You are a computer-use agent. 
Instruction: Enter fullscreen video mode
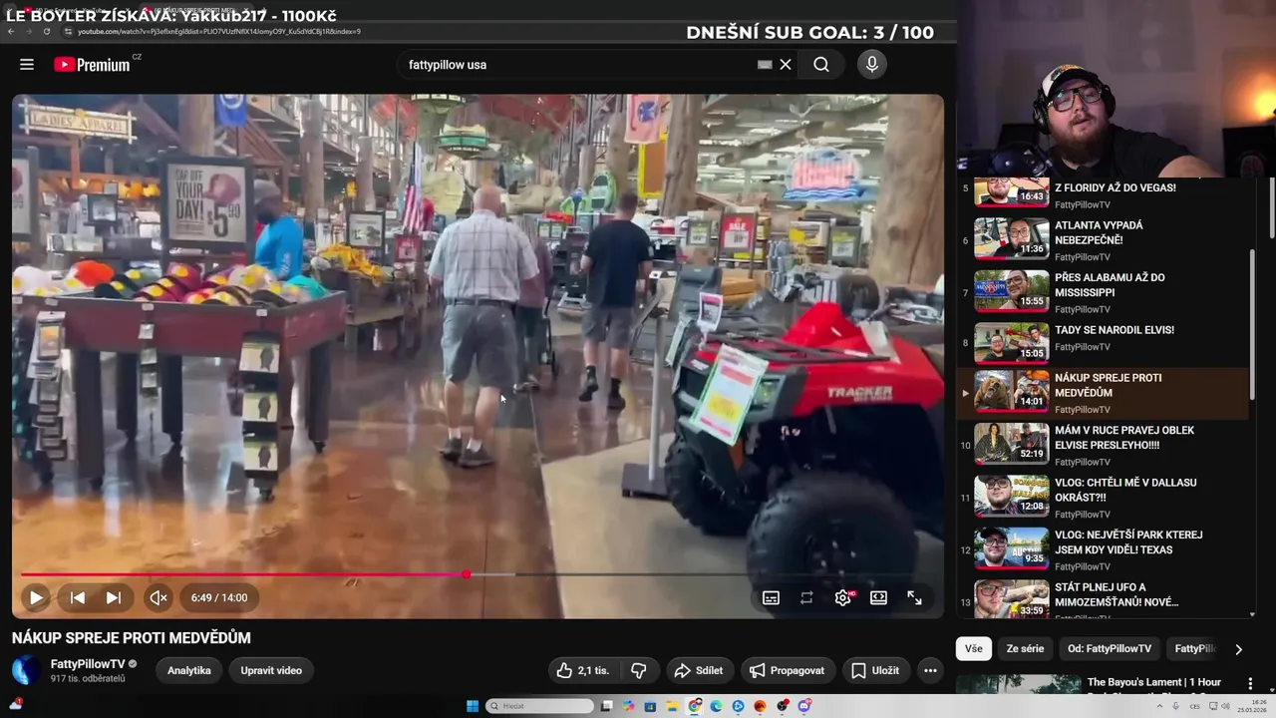914,597
